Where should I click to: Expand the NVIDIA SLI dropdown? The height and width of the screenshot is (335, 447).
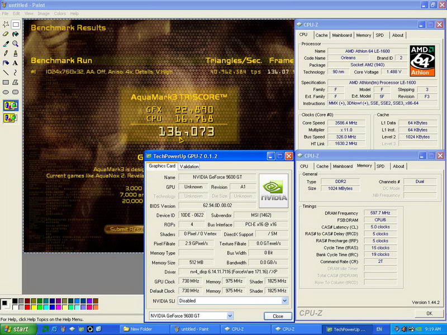tap(284, 301)
